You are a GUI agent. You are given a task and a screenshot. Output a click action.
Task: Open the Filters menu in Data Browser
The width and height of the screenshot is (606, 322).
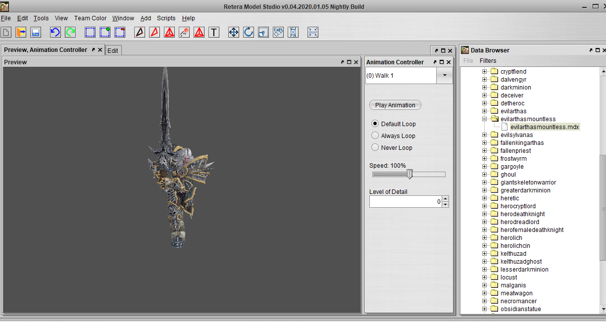[488, 61]
